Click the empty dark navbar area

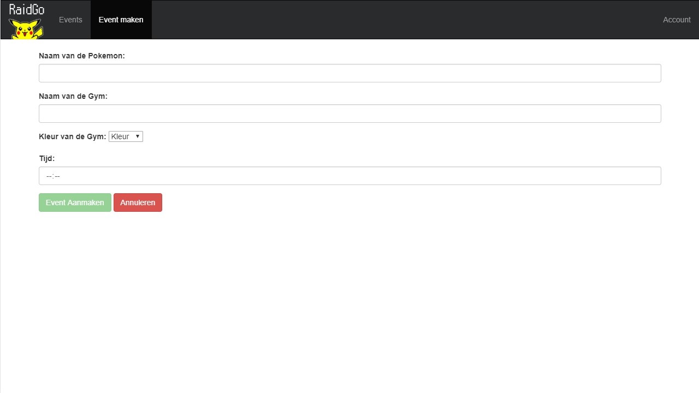(x=404, y=20)
